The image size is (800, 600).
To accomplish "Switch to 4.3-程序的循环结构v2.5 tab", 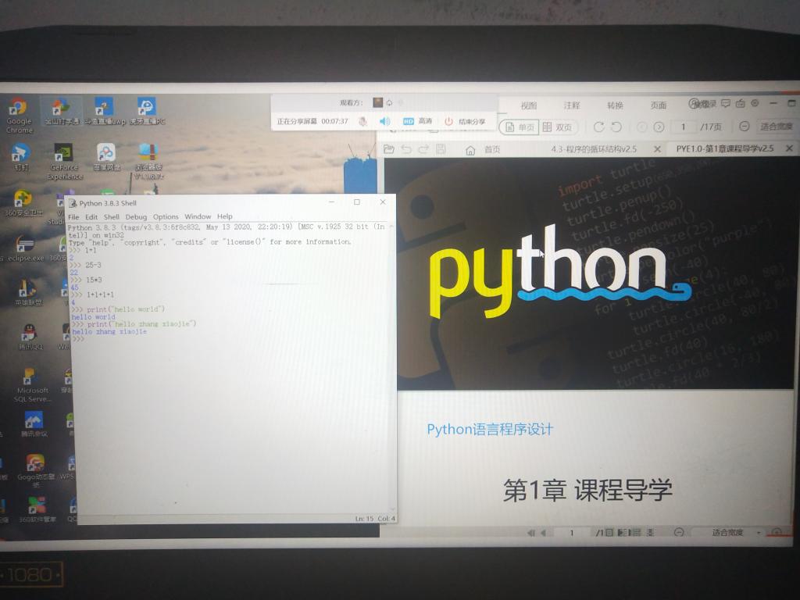I will pyautogui.click(x=593, y=148).
